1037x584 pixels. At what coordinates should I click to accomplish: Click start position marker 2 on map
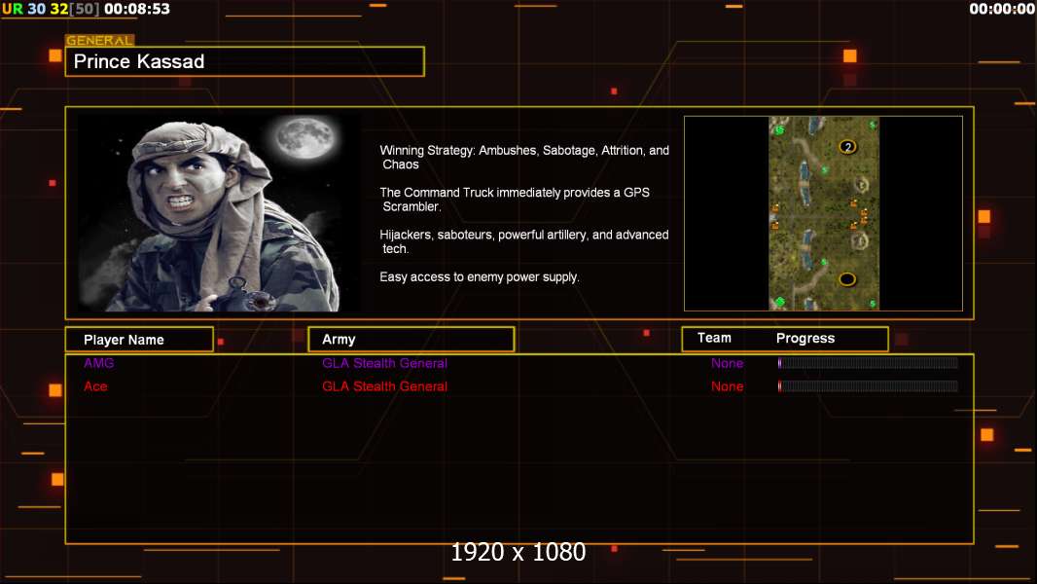848,147
